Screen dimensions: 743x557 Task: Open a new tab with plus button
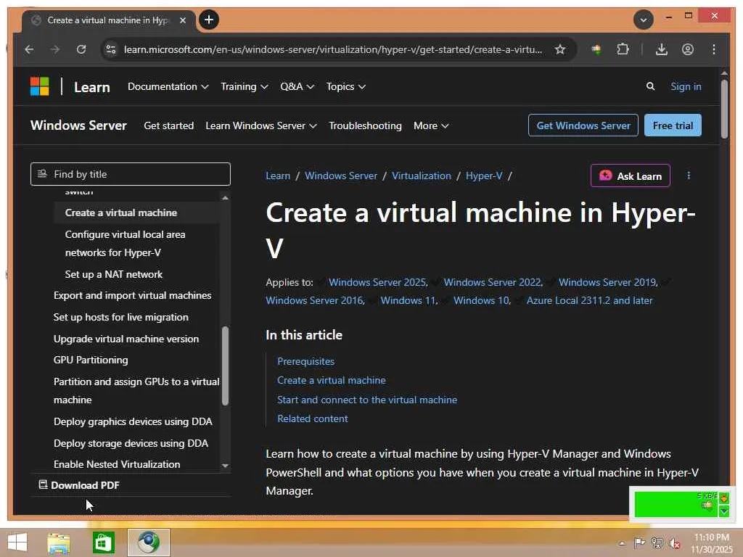[209, 20]
